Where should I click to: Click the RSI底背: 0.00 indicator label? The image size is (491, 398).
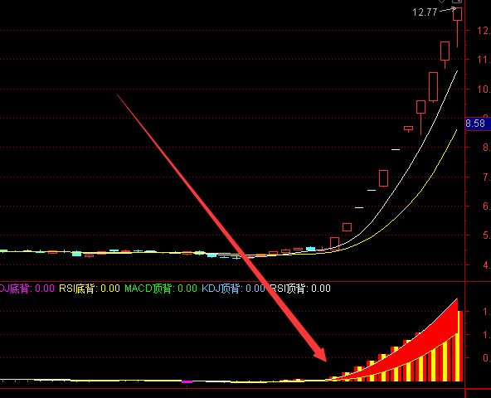coord(90,288)
